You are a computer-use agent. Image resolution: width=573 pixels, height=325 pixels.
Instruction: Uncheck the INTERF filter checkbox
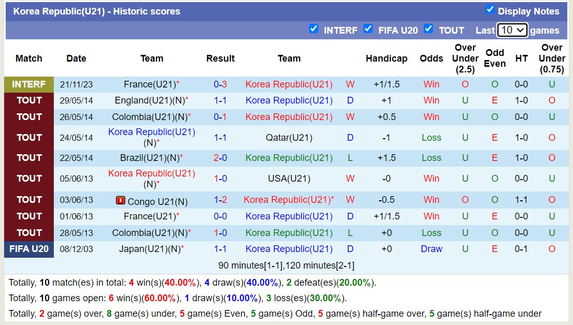[314, 28]
